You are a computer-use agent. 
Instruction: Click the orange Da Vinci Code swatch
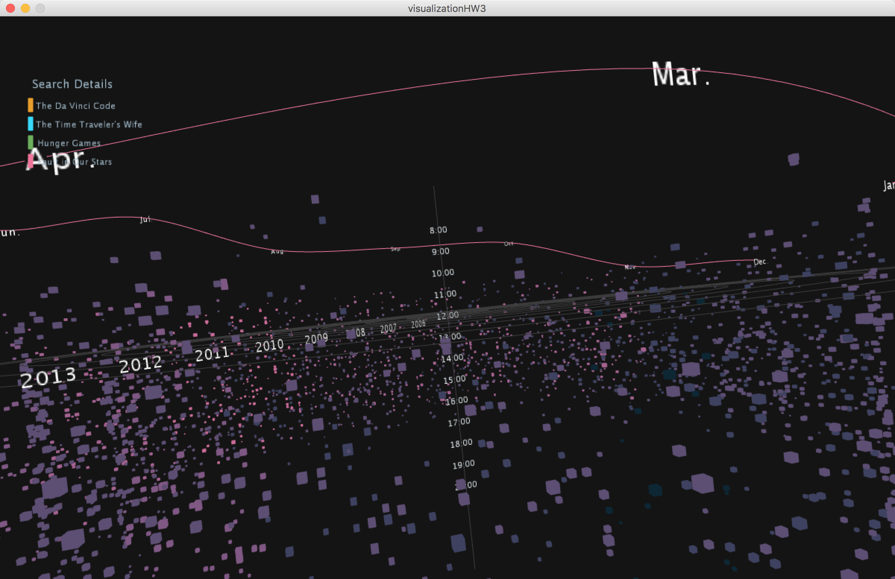pyautogui.click(x=31, y=105)
